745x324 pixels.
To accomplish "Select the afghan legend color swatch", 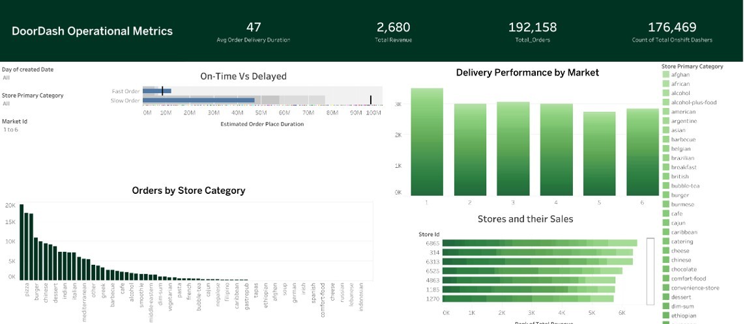I will point(665,74).
